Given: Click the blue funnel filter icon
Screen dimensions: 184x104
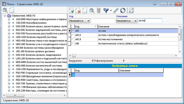Looking at the screenshot, I should click(x=106, y=11).
